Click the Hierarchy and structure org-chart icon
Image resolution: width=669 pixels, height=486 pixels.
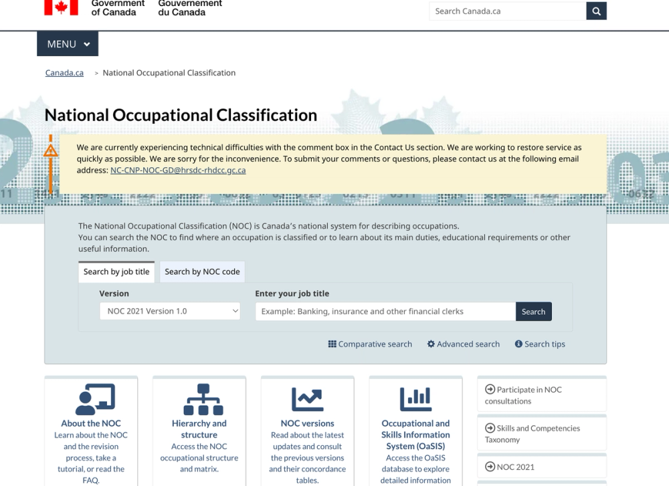[x=203, y=399]
